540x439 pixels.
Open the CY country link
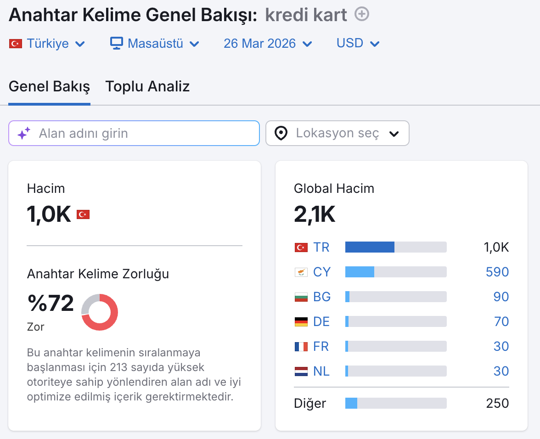pos(321,272)
